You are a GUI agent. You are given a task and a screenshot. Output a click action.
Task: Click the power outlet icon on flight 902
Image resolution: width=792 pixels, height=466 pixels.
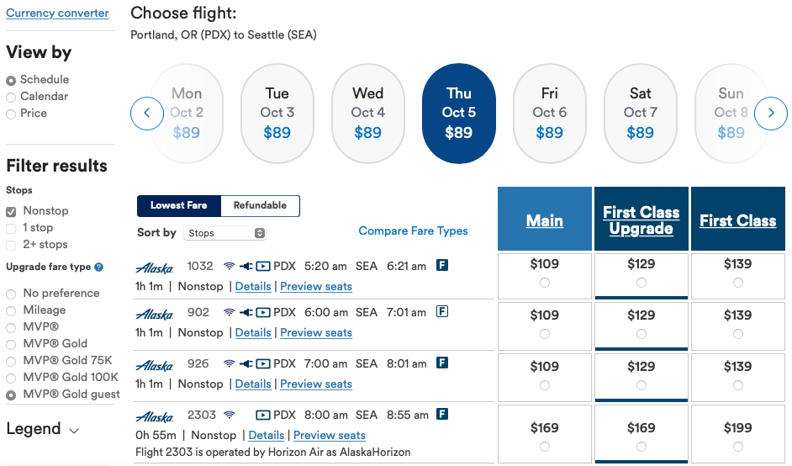pos(246,313)
